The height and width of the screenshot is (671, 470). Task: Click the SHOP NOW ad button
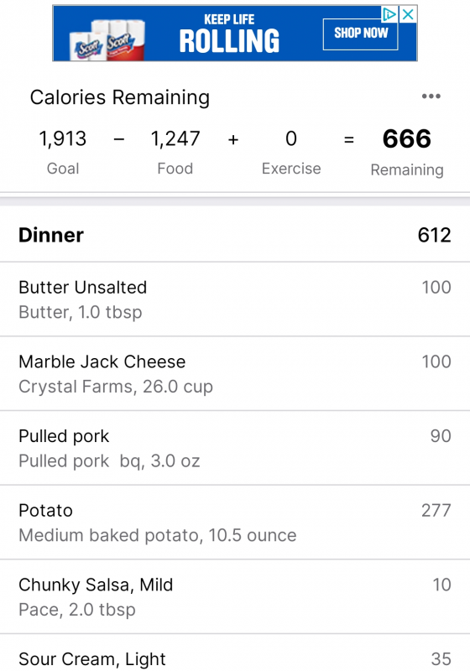360,34
